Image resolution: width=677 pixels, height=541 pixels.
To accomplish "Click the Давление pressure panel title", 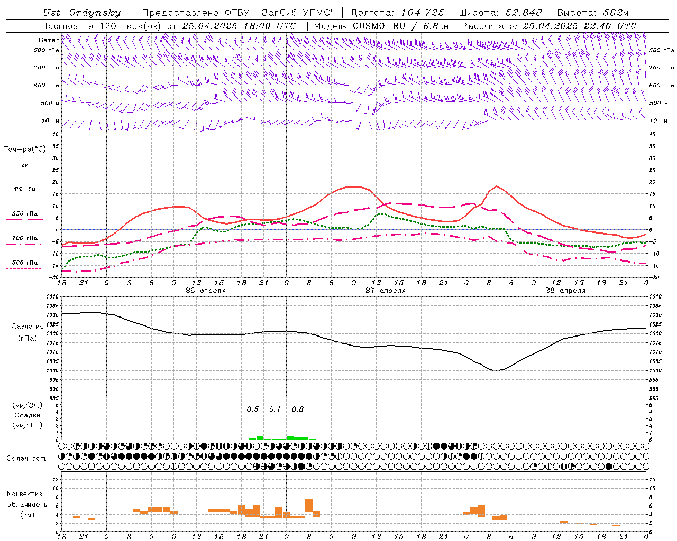I will 28,327.
